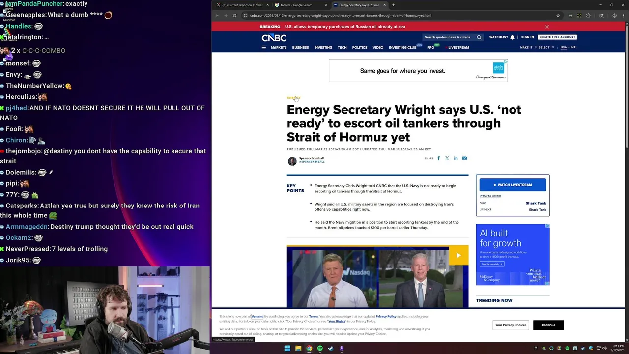Open the Livestream section
This screenshot has width=629, height=354.
(458, 48)
